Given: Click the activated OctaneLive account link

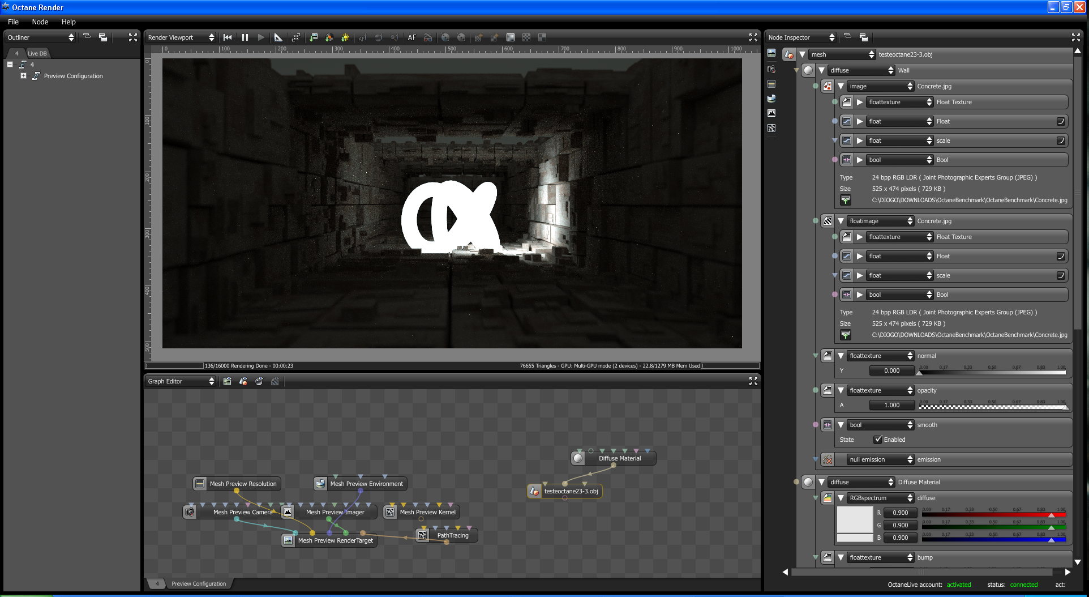Looking at the screenshot, I should (x=959, y=585).
